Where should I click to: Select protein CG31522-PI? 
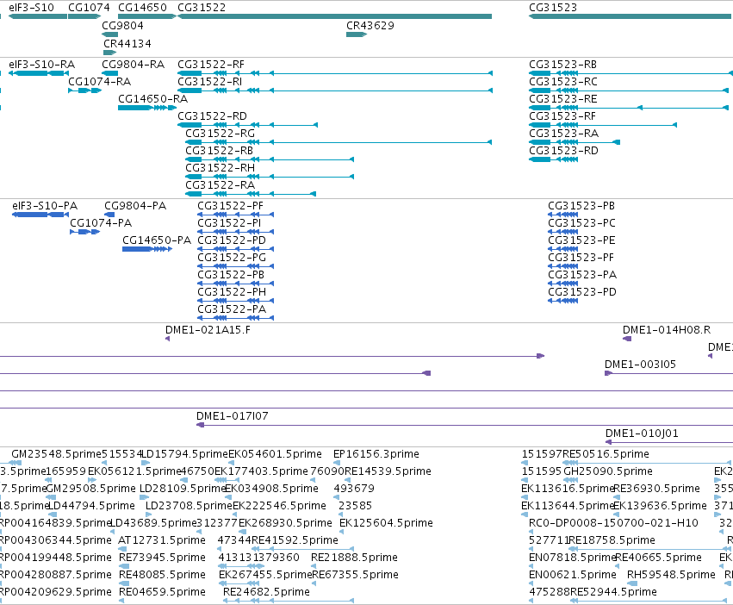pyautogui.click(x=236, y=232)
